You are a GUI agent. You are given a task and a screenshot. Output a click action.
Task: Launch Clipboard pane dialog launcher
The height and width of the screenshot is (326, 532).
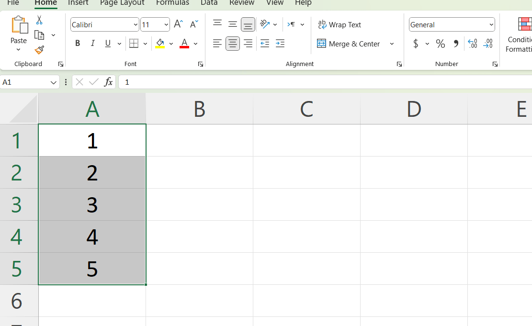pos(61,64)
